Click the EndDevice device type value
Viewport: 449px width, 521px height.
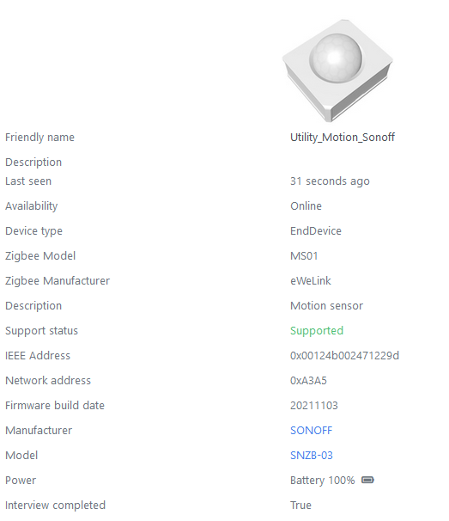[x=316, y=231]
